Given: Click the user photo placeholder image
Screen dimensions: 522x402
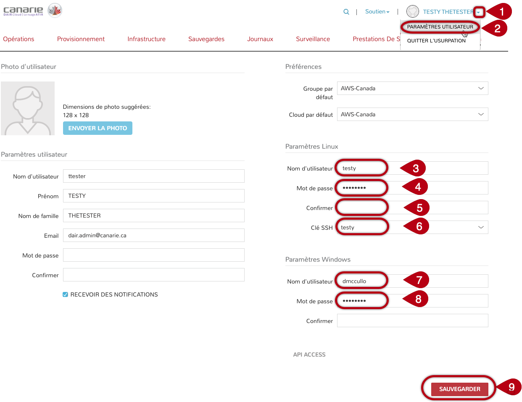Looking at the screenshot, I should [28, 108].
